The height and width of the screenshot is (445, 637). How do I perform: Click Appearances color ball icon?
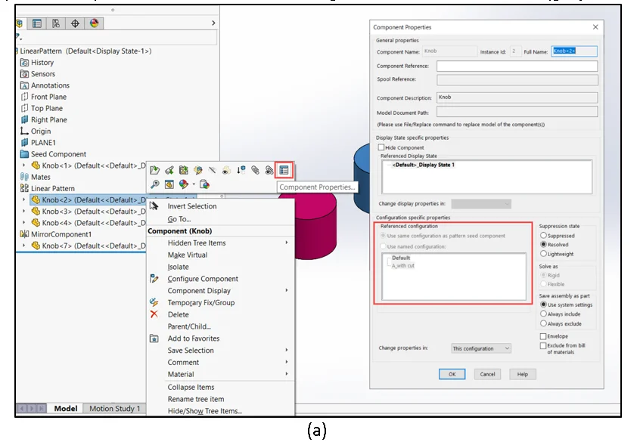click(x=184, y=184)
